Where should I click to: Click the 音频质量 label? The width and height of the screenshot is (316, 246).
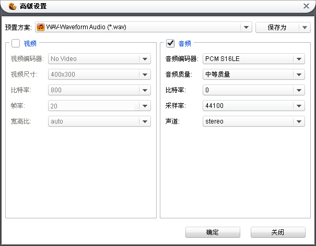[x=179, y=75]
